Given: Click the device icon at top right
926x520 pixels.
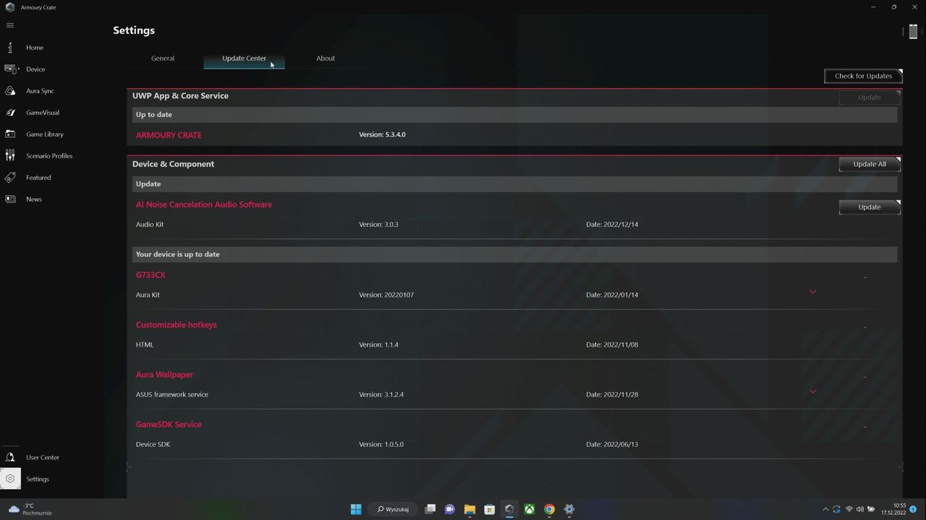Looking at the screenshot, I should tap(913, 32).
